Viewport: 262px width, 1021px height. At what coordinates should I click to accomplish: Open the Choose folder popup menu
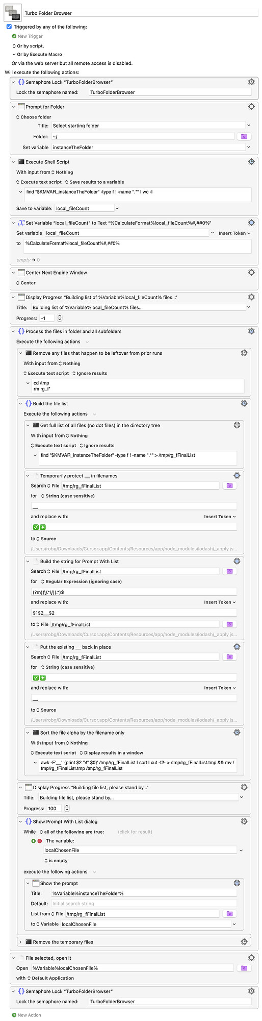point(34,117)
